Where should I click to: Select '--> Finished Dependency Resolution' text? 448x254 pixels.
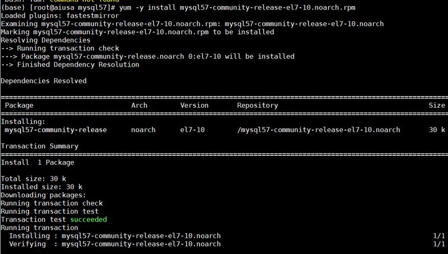pos(70,65)
